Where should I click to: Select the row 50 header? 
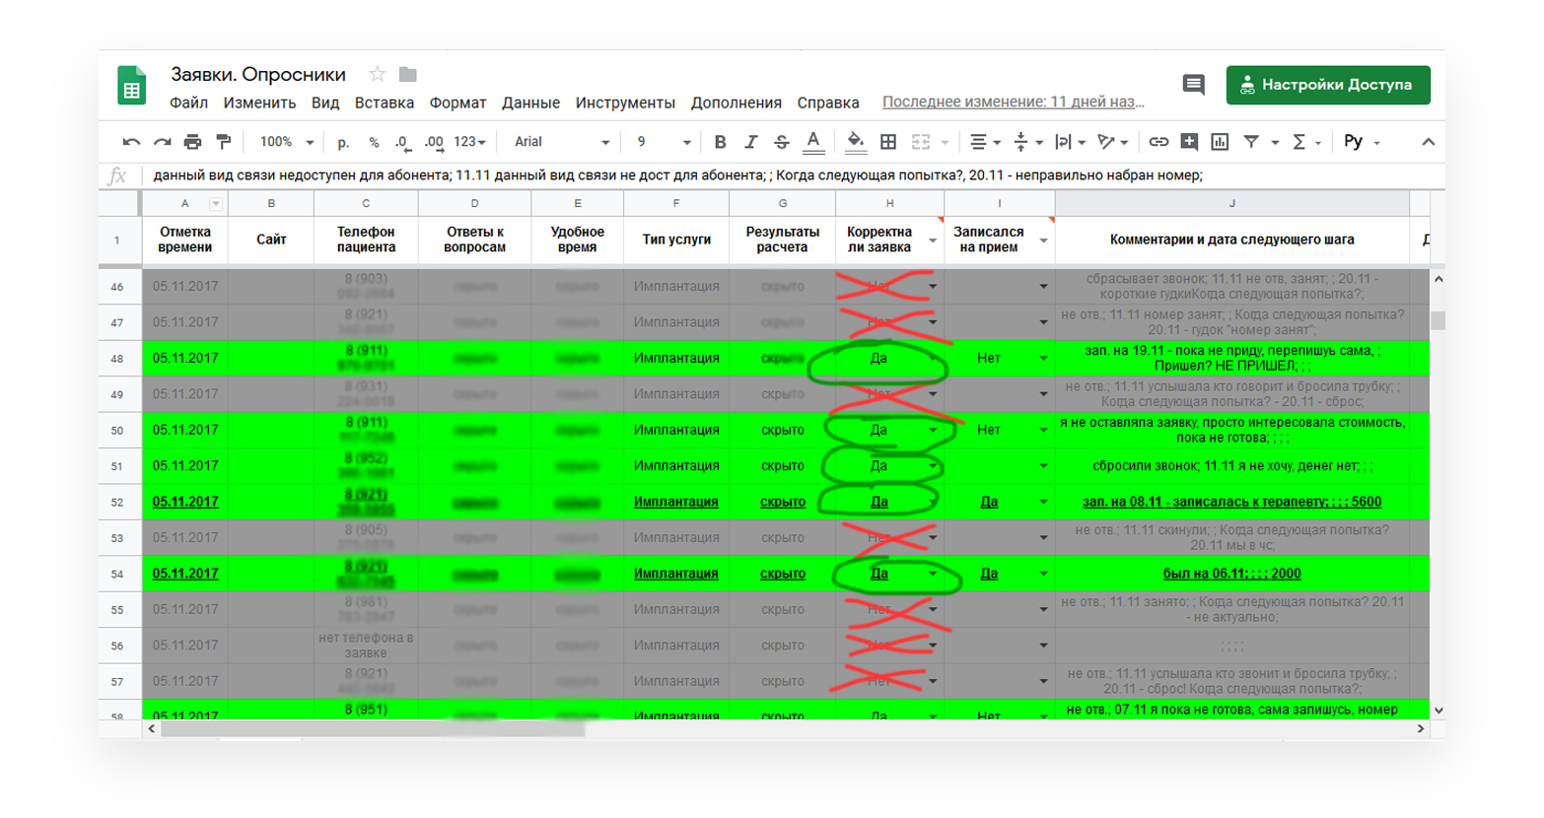117,431
